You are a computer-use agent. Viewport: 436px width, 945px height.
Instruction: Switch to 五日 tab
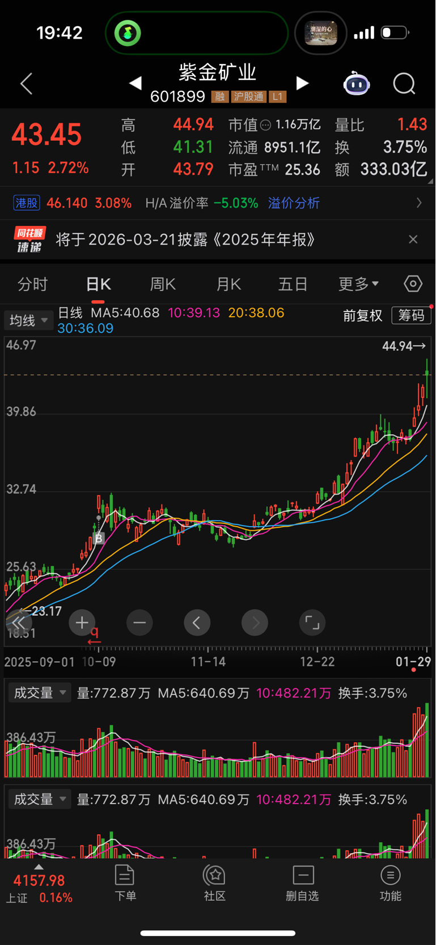pos(293,284)
